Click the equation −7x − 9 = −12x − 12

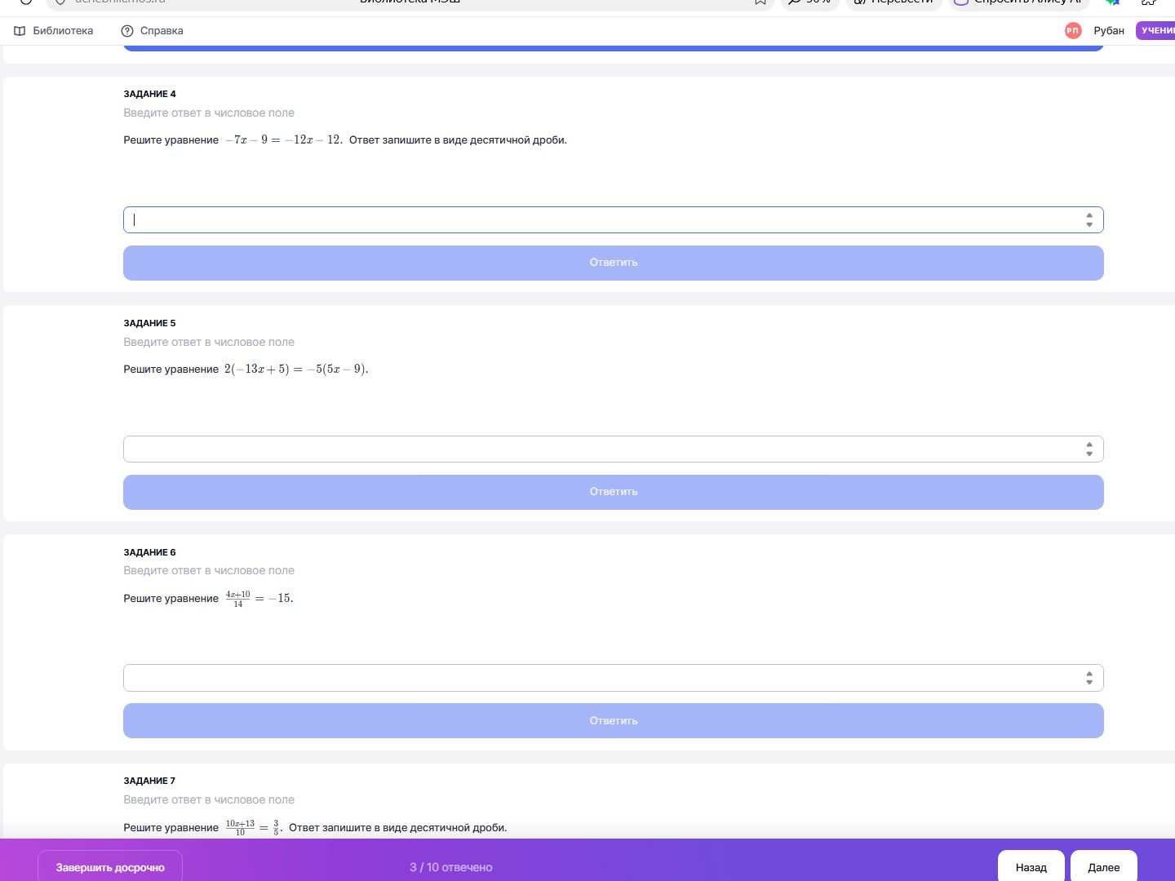(x=283, y=139)
